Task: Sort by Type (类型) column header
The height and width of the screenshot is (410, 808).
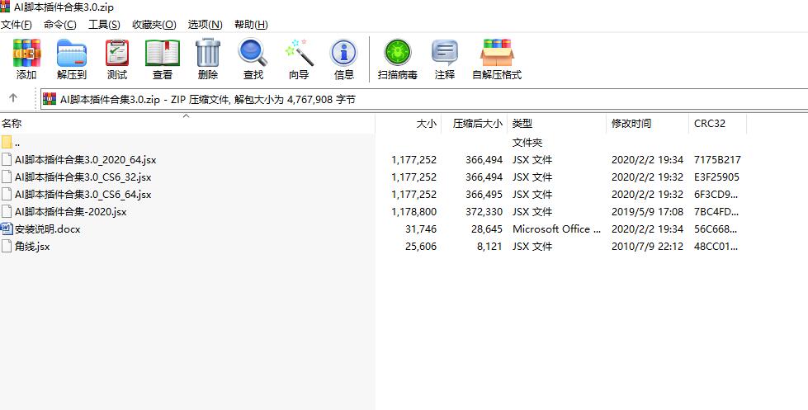Action: pyautogui.click(x=522, y=124)
